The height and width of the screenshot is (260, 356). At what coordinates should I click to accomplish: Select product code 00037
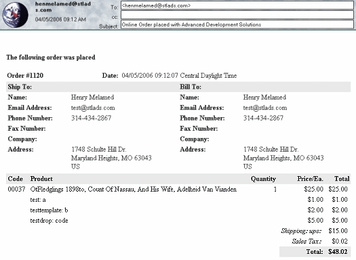click(16, 190)
